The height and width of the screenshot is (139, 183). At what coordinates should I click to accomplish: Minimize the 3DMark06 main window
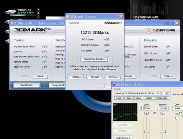pyautogui.click(x=166, y=23)
